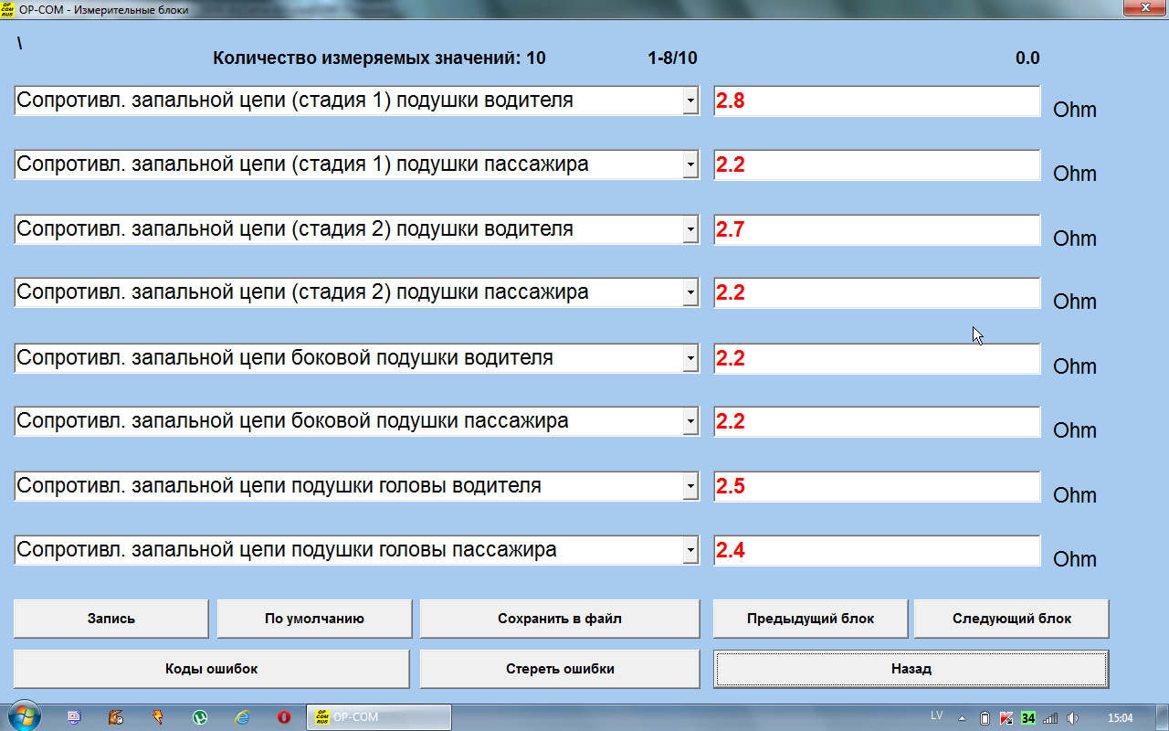Click the Kaspersky tray icon
Screen dimensions: 1169x731
(x=1006, y=717)
